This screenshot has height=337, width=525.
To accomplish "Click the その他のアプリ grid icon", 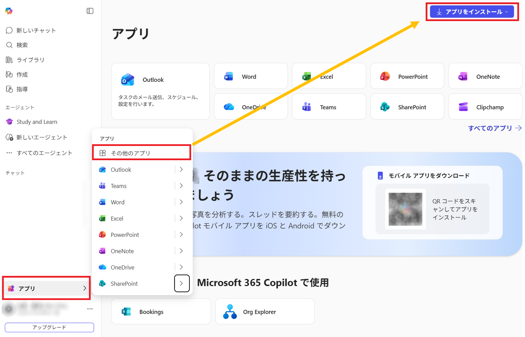I will coord(103,153).
